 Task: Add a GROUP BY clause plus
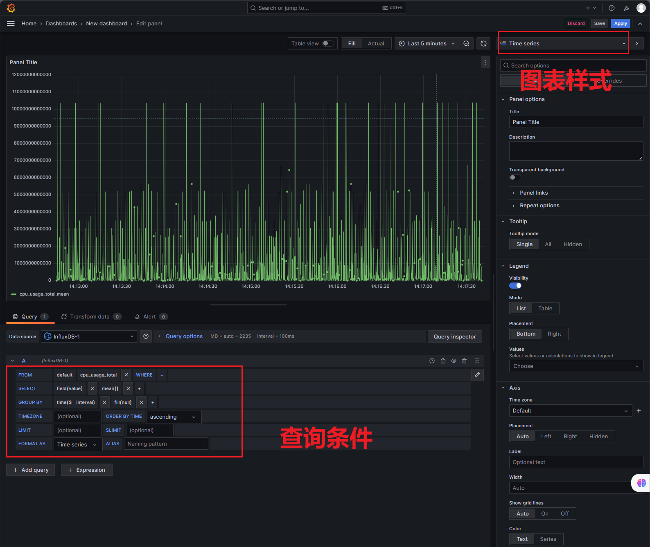coord(153,402)
